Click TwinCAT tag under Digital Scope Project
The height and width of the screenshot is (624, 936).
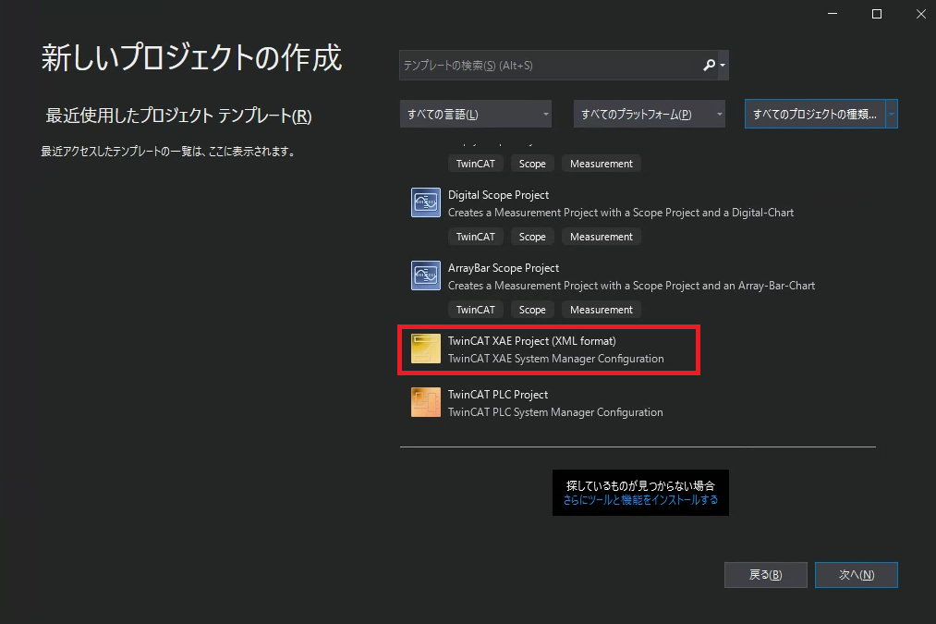coord(476,237)
